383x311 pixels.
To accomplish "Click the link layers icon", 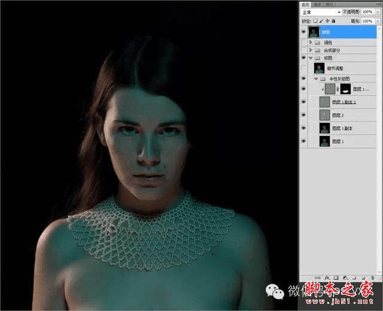I will point(318,278).
